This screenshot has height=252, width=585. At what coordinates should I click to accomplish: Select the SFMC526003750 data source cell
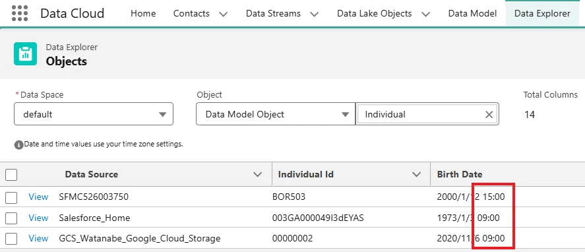pyautogui.click(x=94, y=197)
